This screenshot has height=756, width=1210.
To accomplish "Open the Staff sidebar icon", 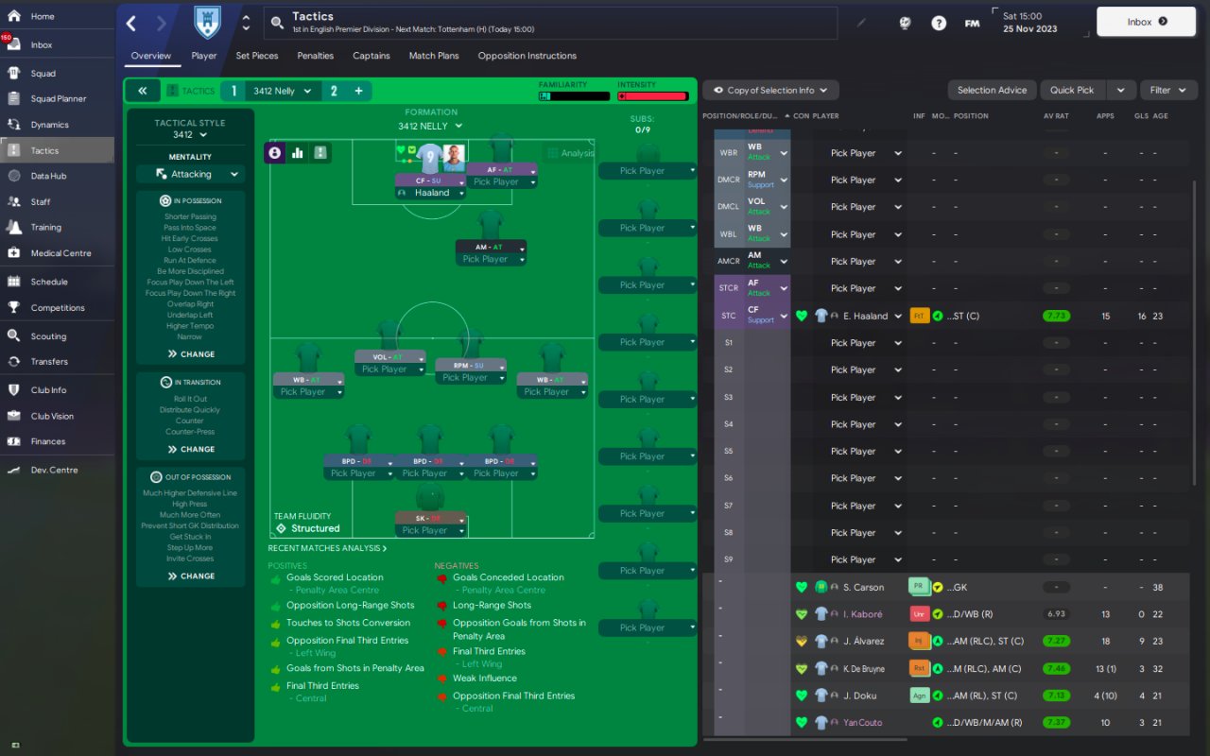I will click(13, 201).
